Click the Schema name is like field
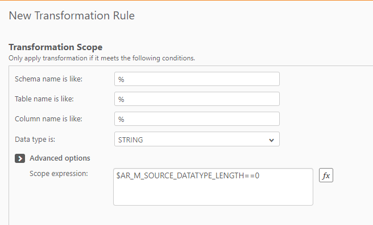Image resolution: width=373 pixels, height=225 pixels. 197,79
